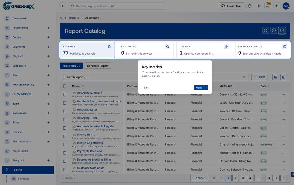This screenshot has height=185, width=296.
Task: Click the history icon on Recent card
Action: 226,47
